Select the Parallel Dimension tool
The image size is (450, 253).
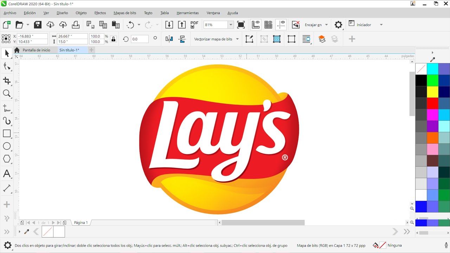[6, 188]
